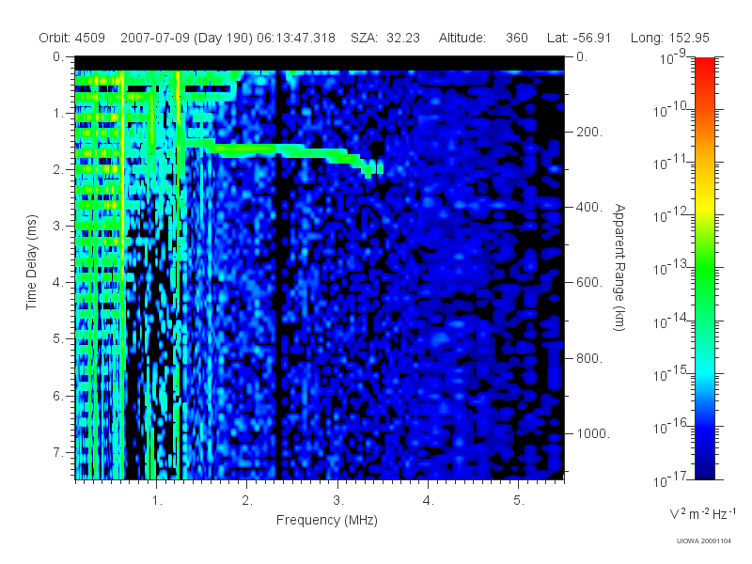This screenshot has width=752, height=564.
Task: Select the Lat: -56.91 label
Action: tap(579, 38)
